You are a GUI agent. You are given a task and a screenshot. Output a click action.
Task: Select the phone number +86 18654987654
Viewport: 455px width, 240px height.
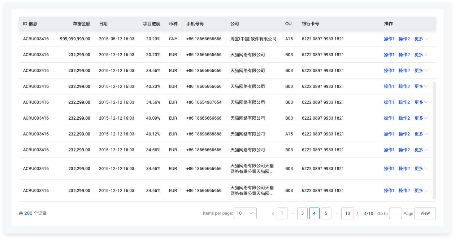pyautogui.click(x=204, y=102)
